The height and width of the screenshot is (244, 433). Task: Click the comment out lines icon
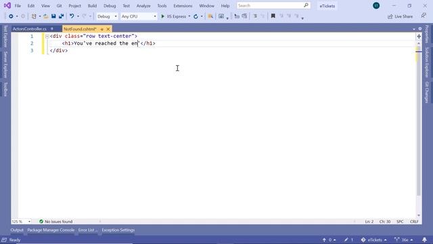coord(255,16)
